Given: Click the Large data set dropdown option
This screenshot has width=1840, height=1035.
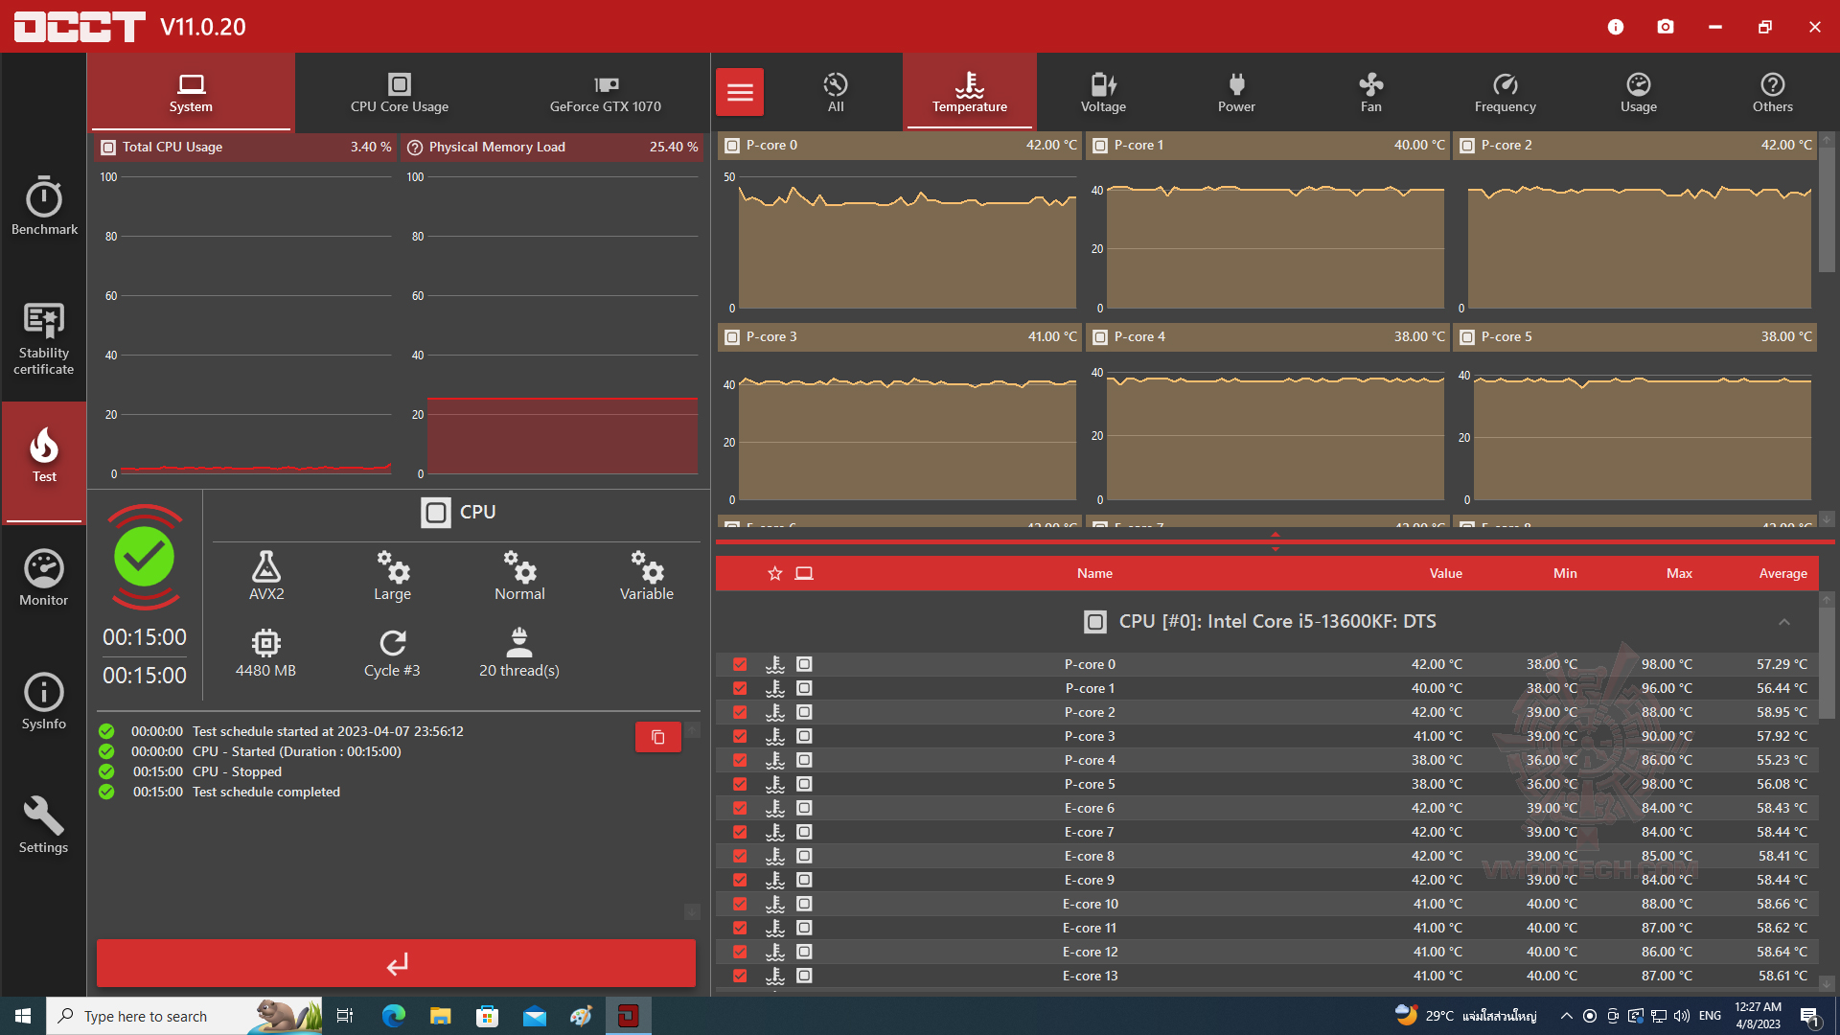Looking at the screenshot, I should [392, 576].
